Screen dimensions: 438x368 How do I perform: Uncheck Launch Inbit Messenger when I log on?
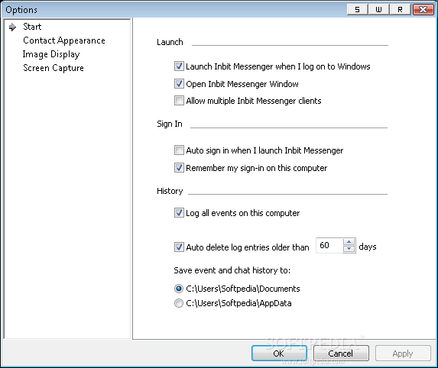pyautogui.click(x=179, y=66)
